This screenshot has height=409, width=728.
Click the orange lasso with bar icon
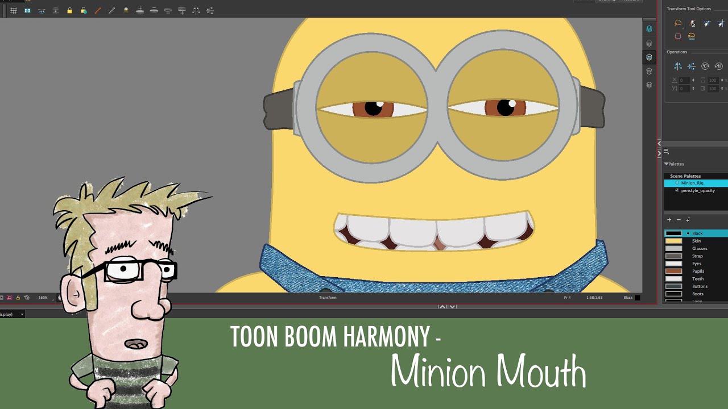[692, 36]
